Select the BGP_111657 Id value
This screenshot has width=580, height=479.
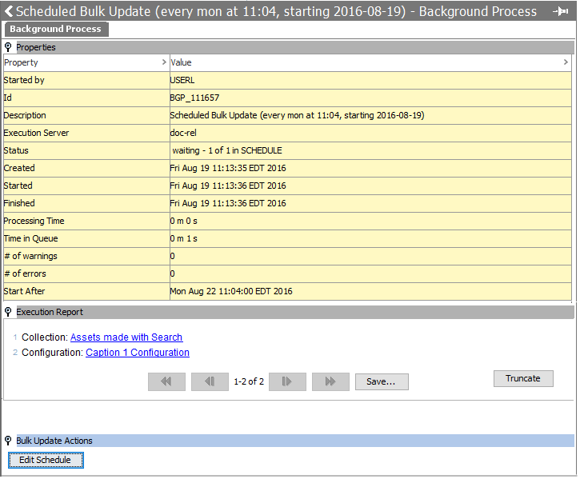click(x=370, y=98)
